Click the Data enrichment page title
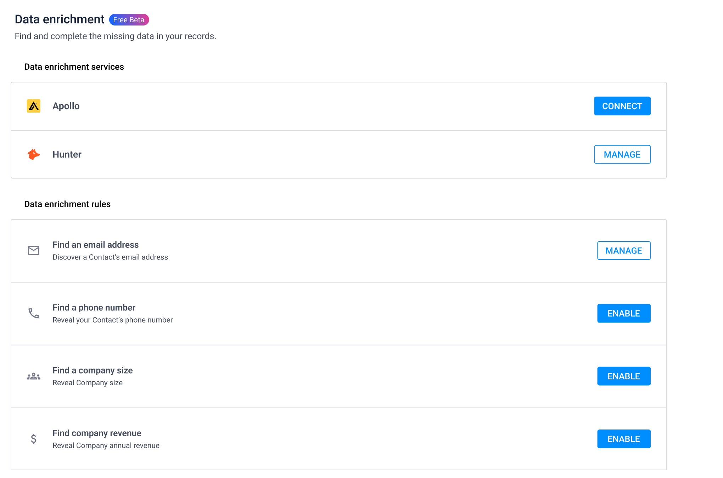This screenshot has width=723, height=478. pyautogui.click(x=59, y=19)
